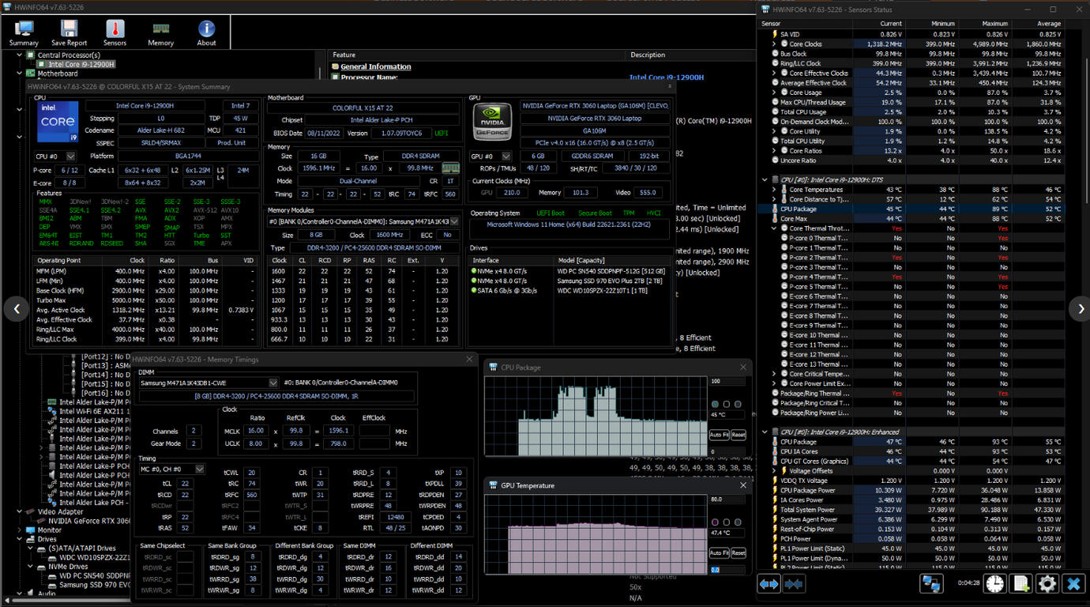
Task: Click Reset on GPU Temperature graph
Action: pos(738,552)
